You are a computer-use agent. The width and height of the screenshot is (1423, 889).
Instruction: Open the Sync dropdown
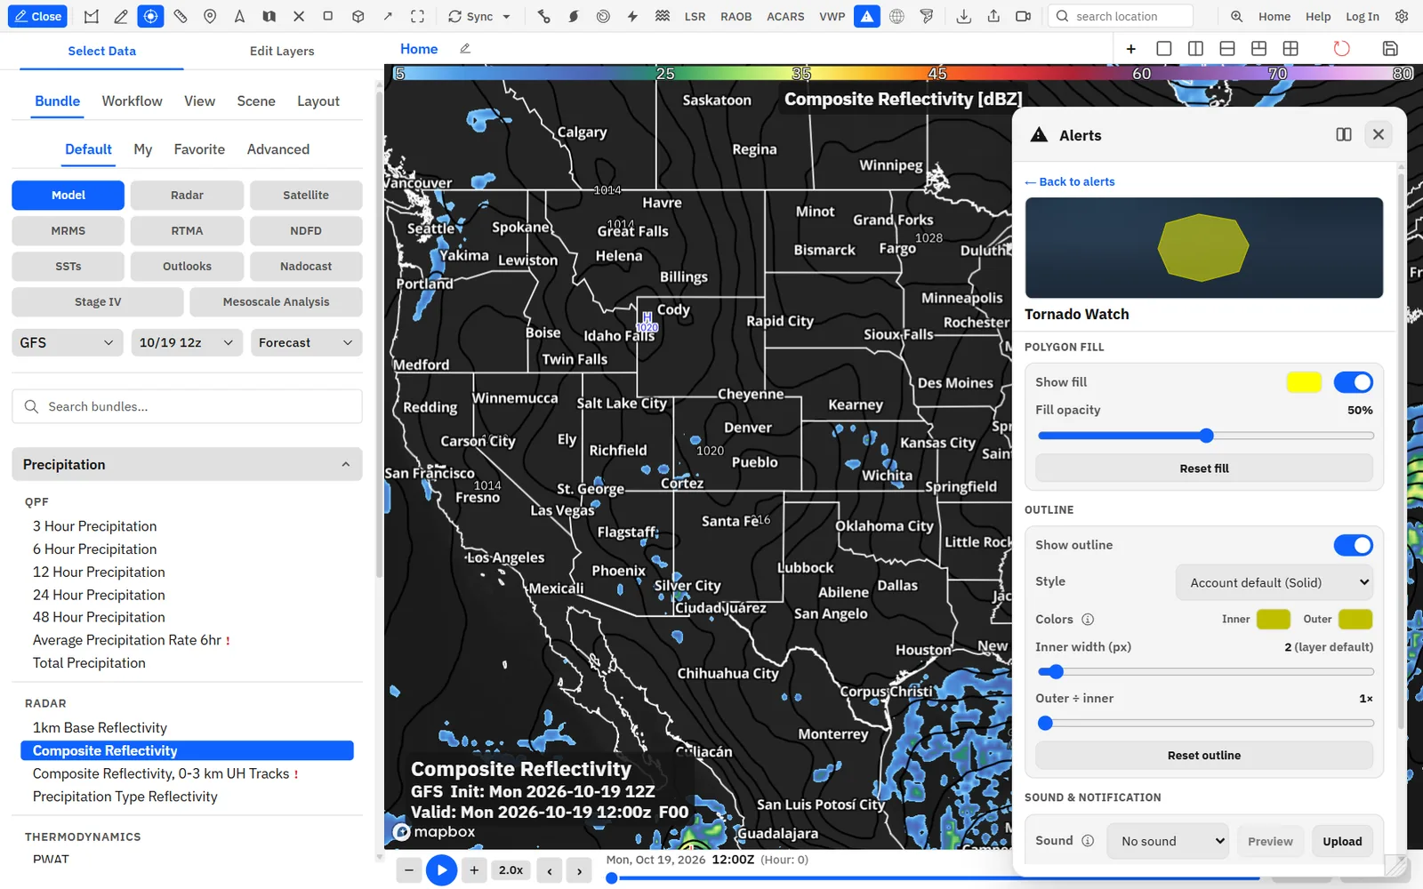click(x=479, y=16)
